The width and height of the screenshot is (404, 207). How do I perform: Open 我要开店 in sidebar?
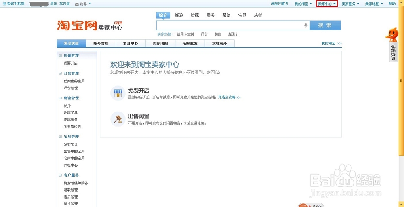click(x=71, y=63)
